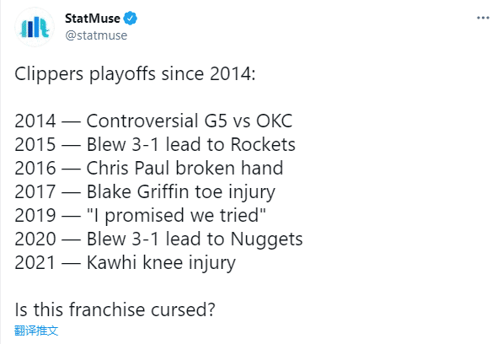Image resolution: width=503 pixels, height=344 pixels.
Task: Click the year 2019 starting a list line
Action: 35,215
